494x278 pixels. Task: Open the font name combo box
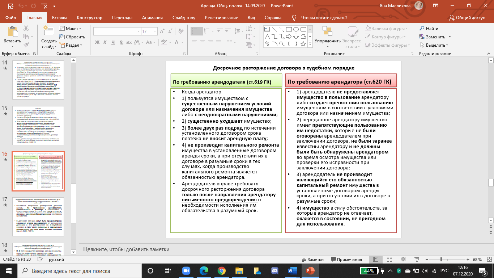click(x=117, y=31)
